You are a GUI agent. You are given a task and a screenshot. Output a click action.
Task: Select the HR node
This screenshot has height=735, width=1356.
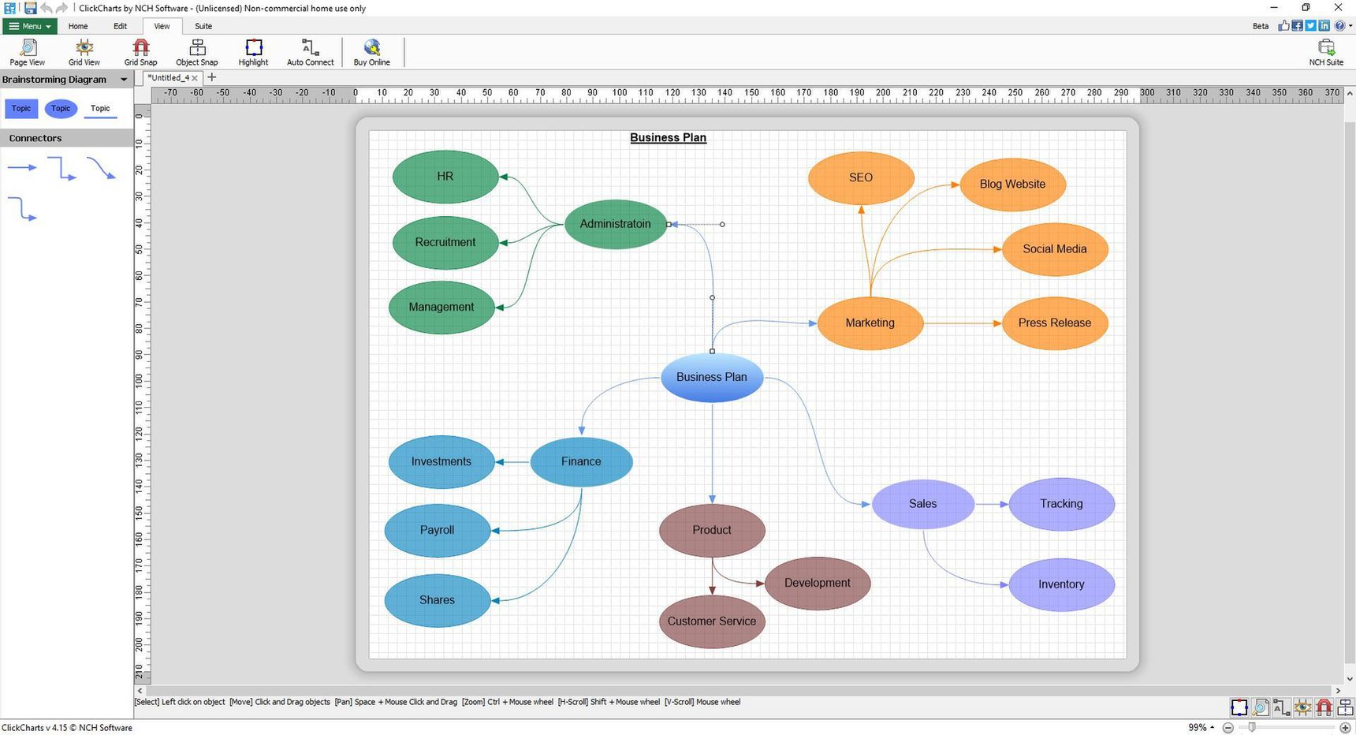tap(445, 177)
